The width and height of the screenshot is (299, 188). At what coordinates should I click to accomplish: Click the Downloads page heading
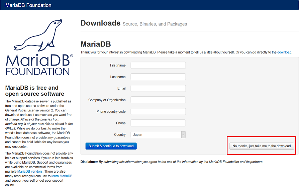100,23
